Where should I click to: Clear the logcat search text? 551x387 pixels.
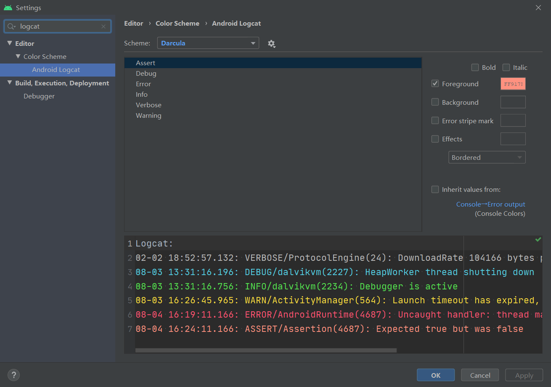[x=103, y=27]
